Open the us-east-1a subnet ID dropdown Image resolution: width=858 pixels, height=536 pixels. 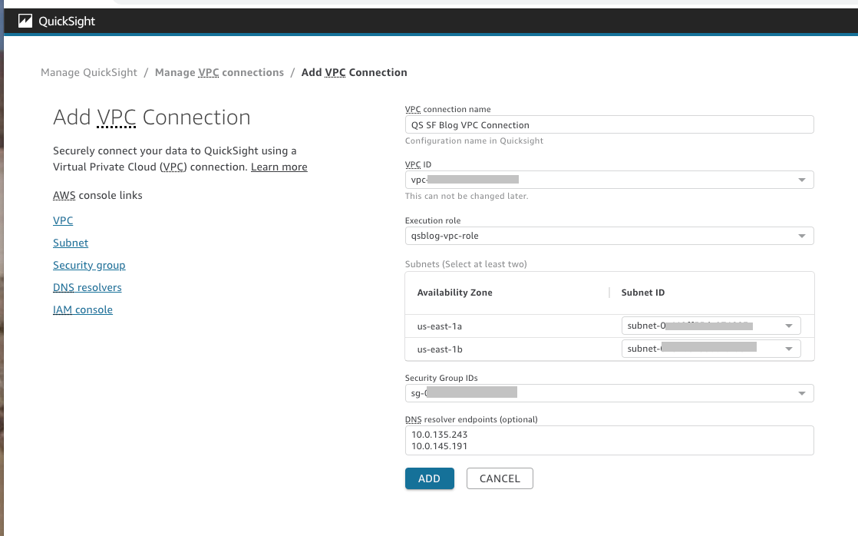[x=711, y=326]
